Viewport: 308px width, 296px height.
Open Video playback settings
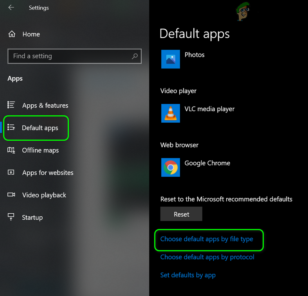tap(44, 195)
